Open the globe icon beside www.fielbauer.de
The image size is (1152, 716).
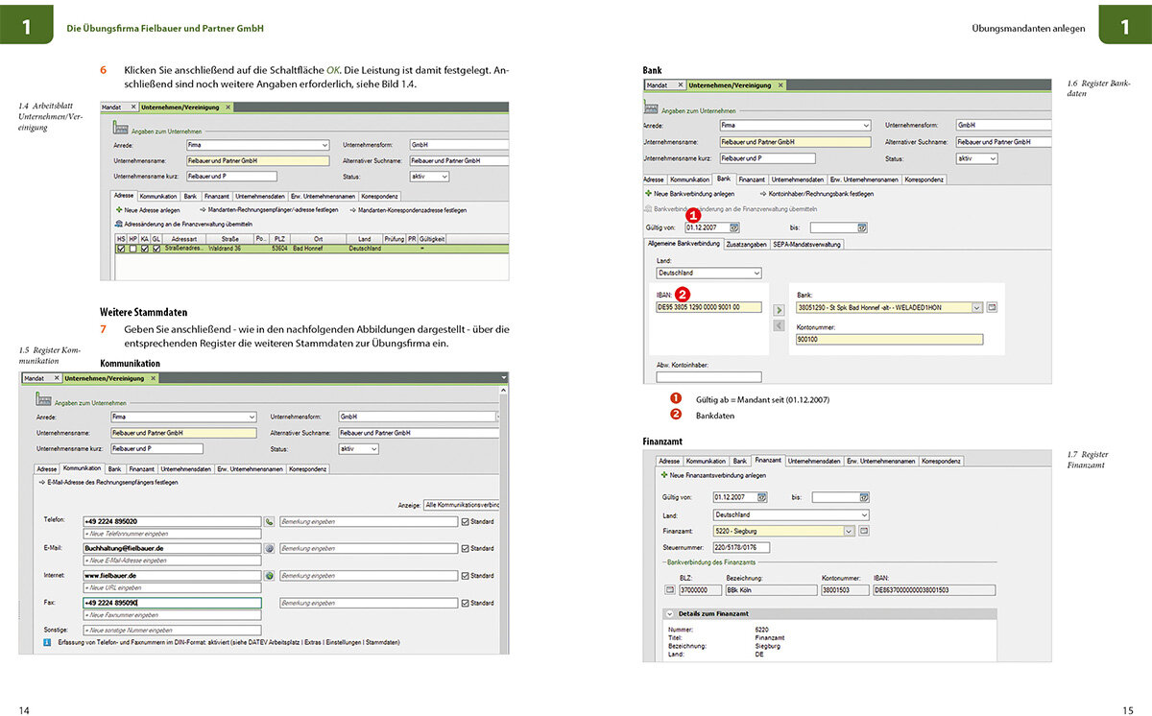(x=270, y=576)
